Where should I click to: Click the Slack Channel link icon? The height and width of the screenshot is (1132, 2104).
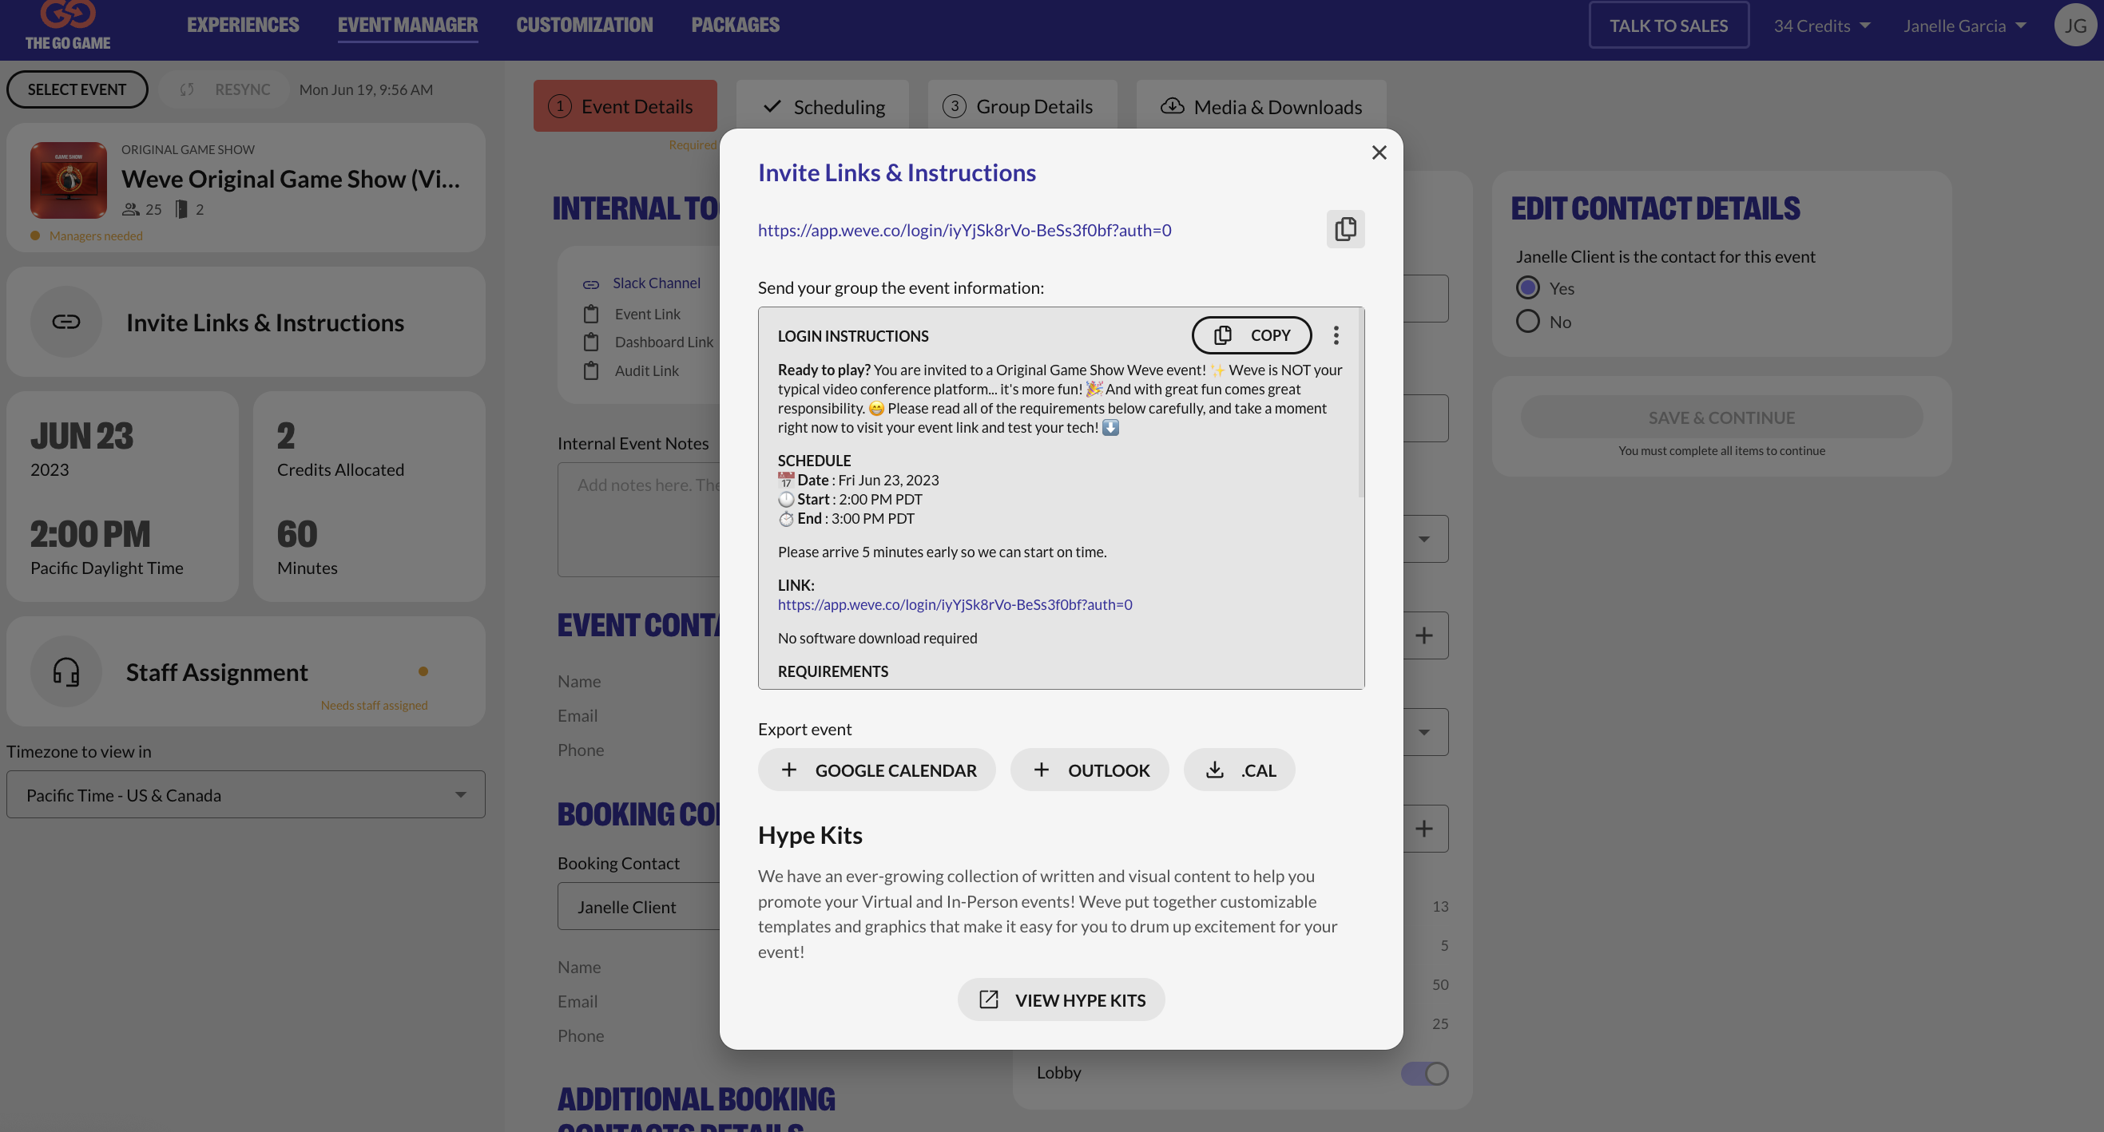590,284
